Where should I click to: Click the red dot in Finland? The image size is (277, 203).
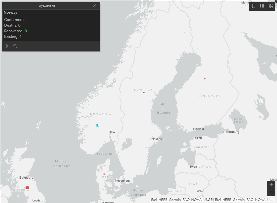point(205,79)
